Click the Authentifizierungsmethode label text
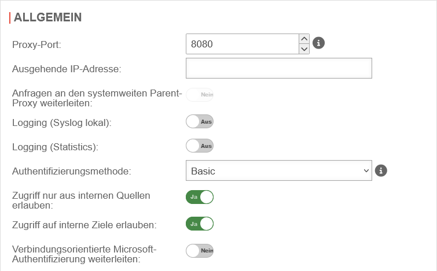 [x=72, y=171]
